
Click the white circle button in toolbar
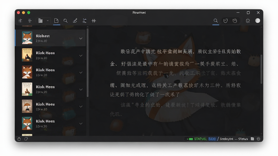pyautogui.click(x=258, y=21)
